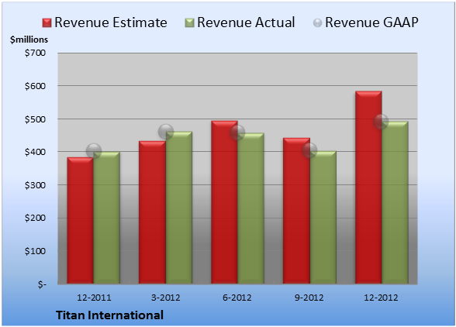Select the green actual bar for 6-2012

pos(250,208)
